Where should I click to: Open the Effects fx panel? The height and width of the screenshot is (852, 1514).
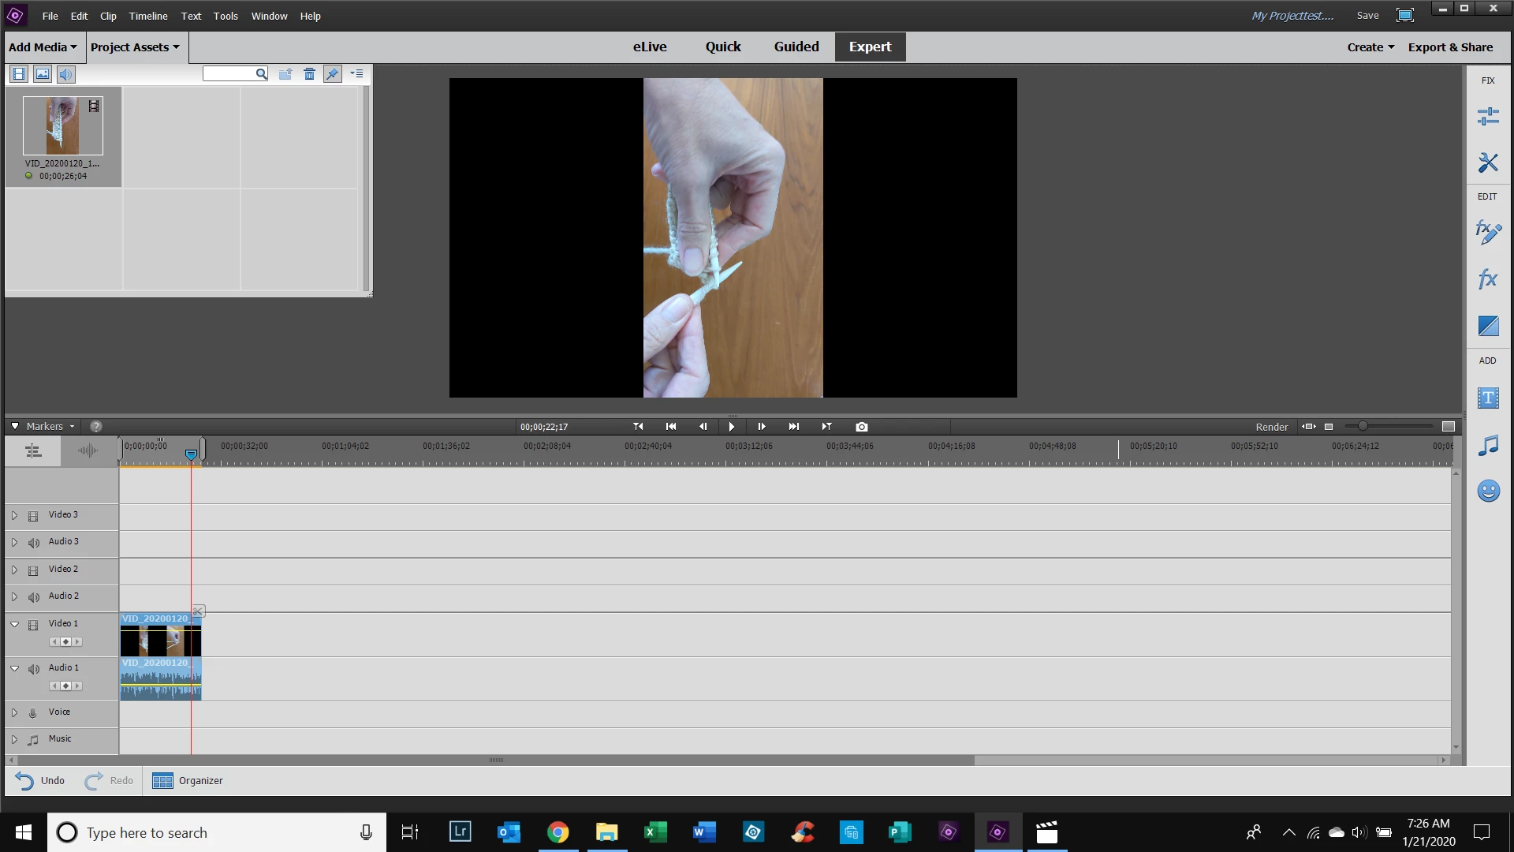[1488, 278]
